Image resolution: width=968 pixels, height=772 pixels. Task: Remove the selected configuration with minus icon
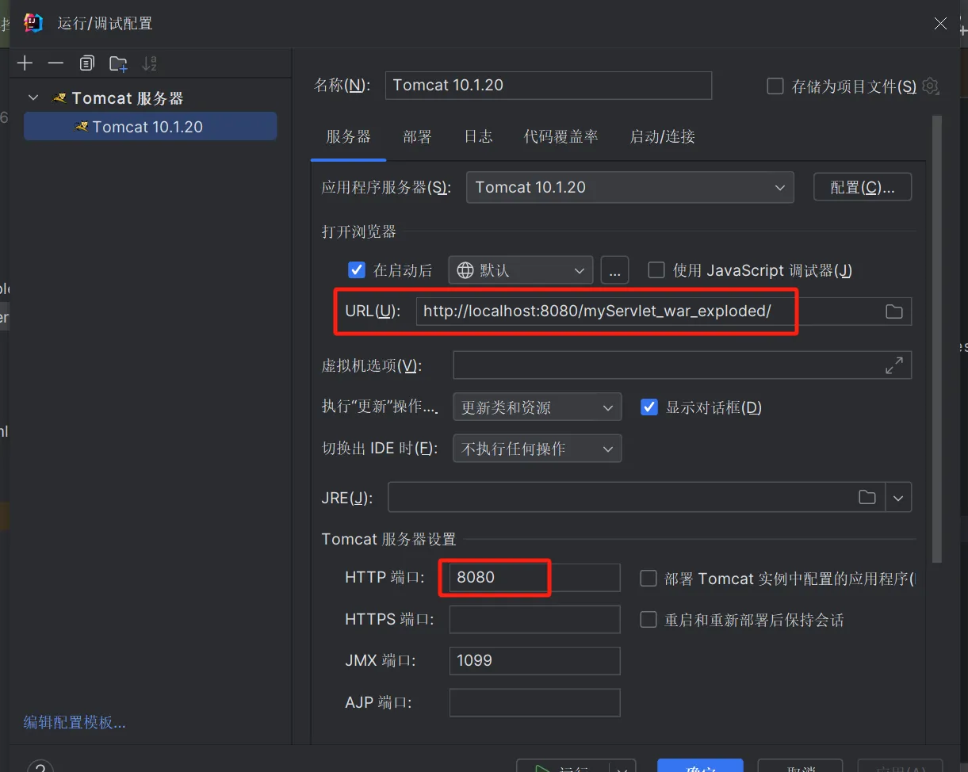click(x=55, y=63)
